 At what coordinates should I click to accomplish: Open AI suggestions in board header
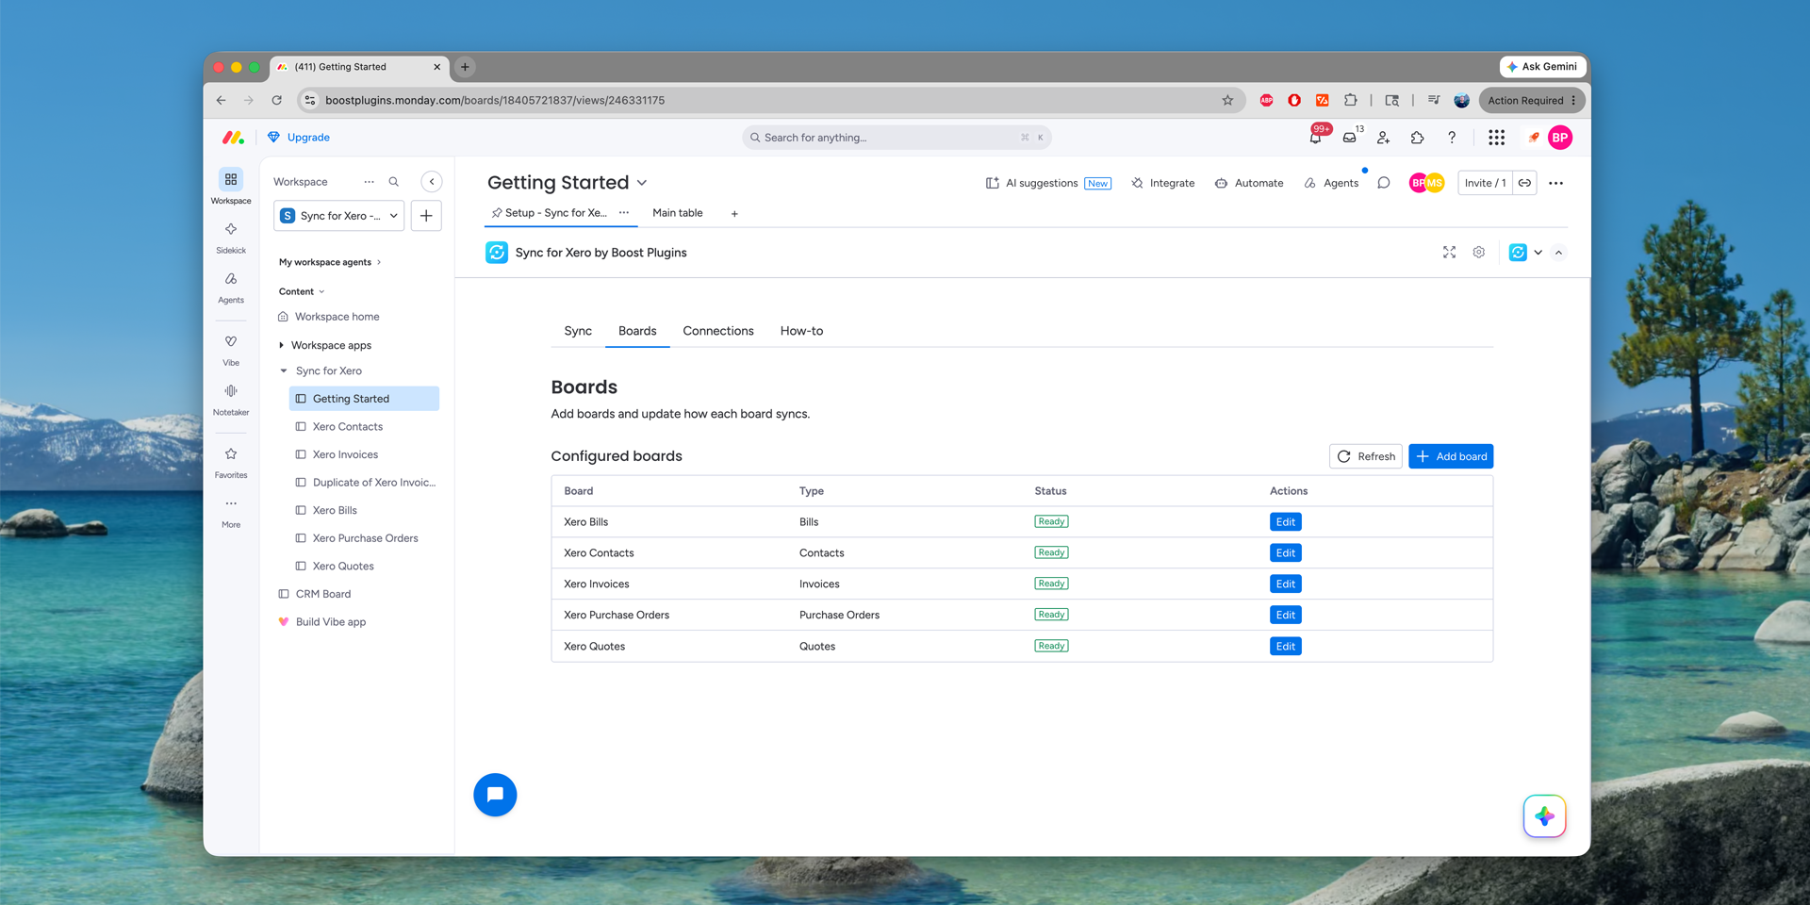click(1048, 183)
